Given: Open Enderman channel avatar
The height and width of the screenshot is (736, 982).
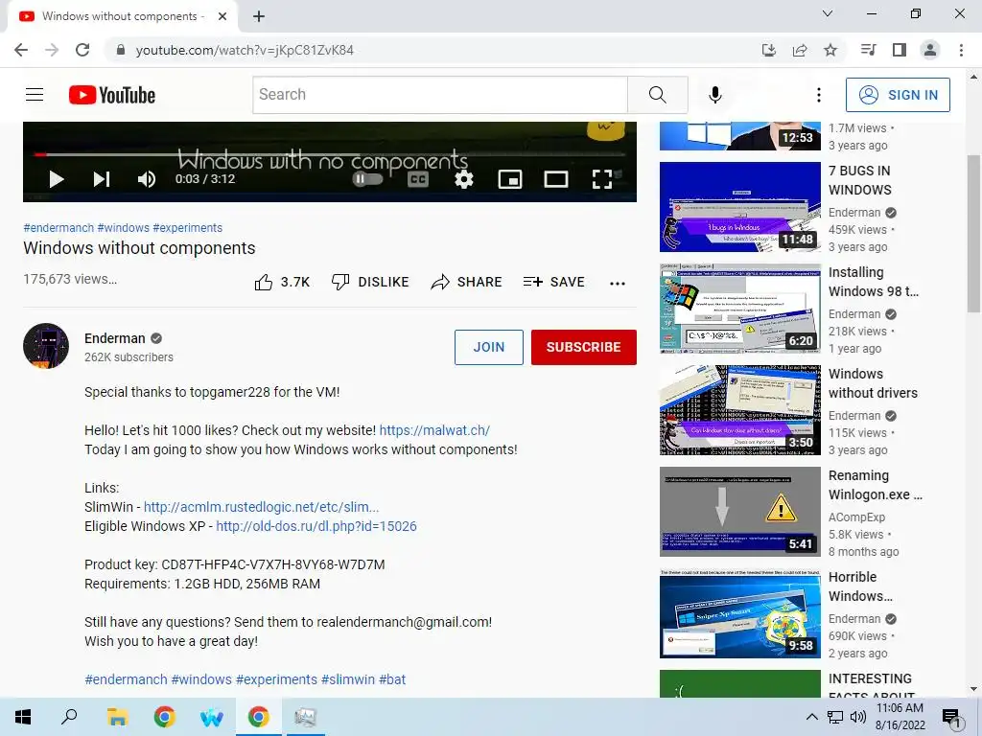Looking at the screenshot, I should coord(46,346).
